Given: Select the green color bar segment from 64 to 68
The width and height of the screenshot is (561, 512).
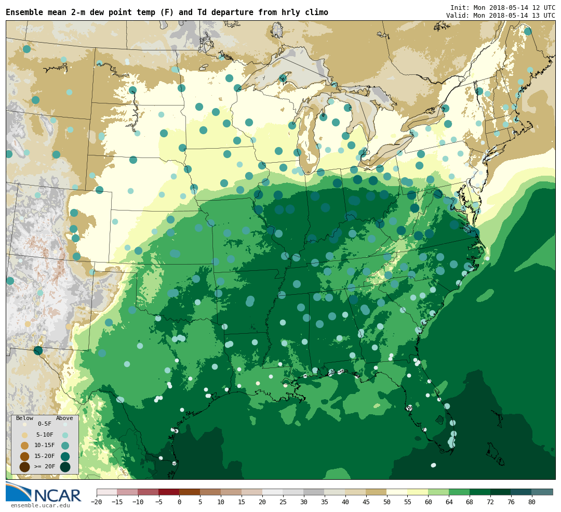Looking at the screenshot, I should [x=460, y=492].
